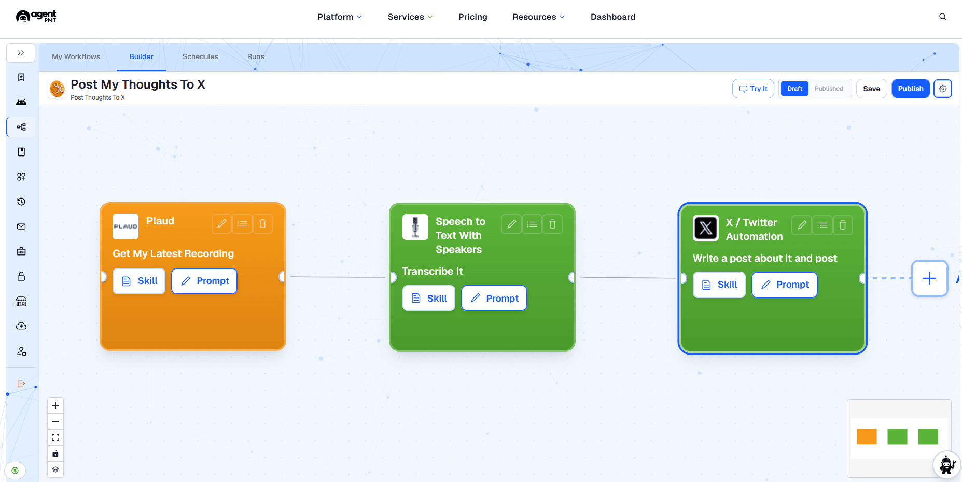The image size is (962, 482).
Task: Publish the workflow
Action: pyautogui.click(x=911, y=89)
